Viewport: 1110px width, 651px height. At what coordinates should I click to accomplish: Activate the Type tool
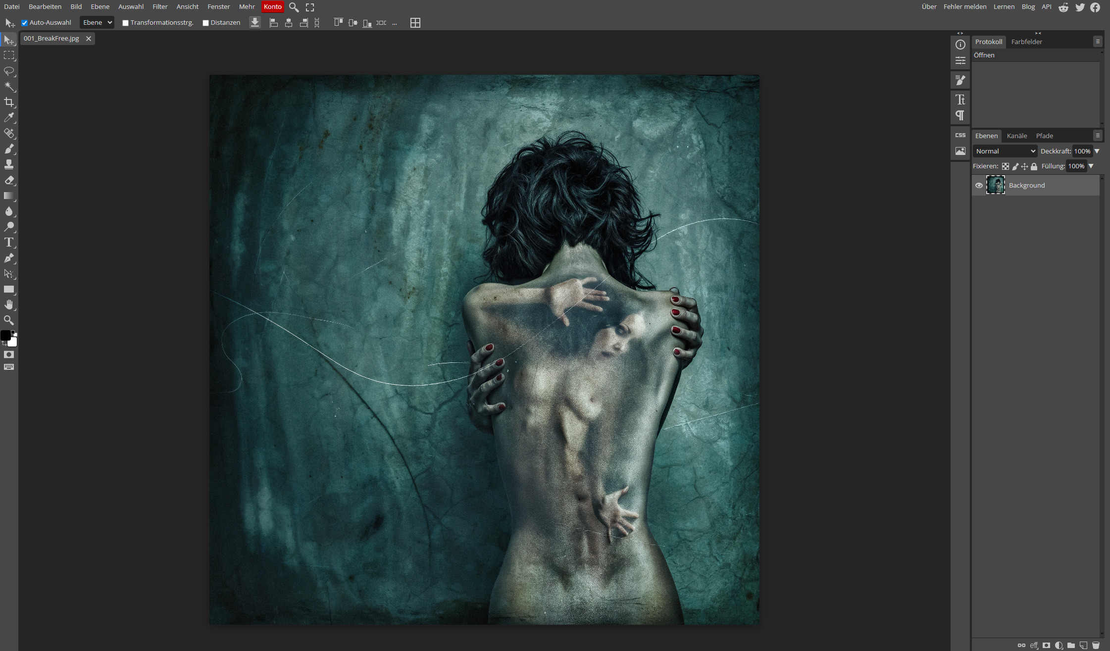(9, 243)
